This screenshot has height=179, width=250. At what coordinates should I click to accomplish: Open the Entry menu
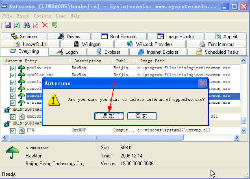tap(23, 16)
